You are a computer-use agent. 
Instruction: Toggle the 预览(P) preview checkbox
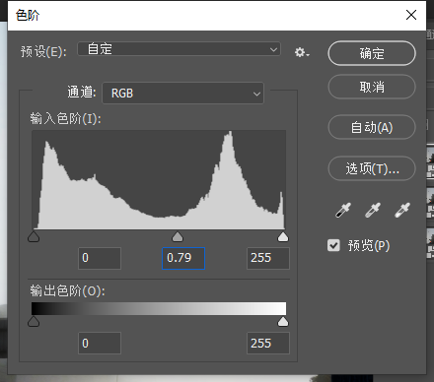333,245
